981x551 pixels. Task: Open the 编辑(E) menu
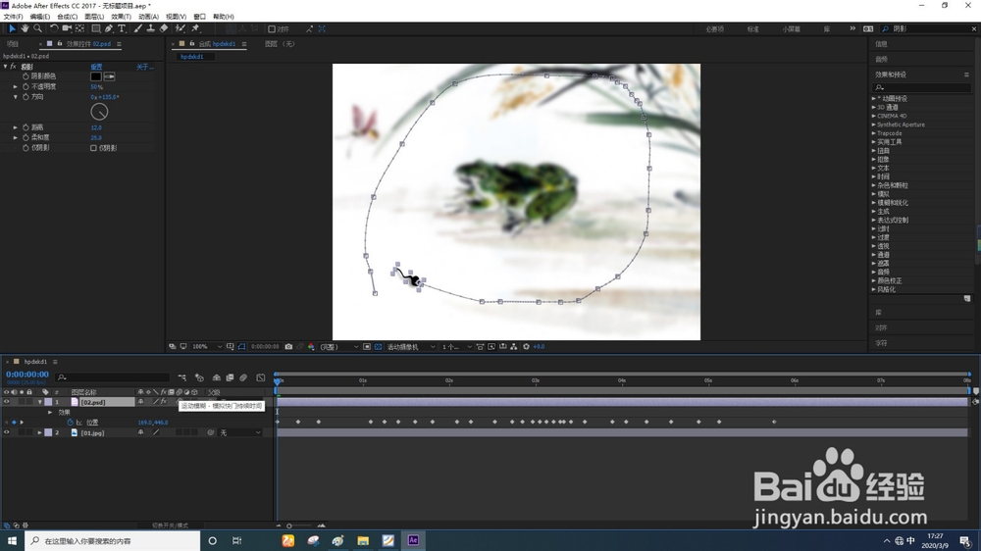point(40,17)
